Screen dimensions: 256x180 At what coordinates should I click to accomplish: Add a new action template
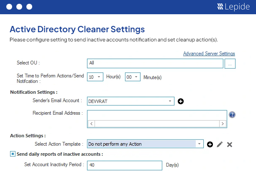coord(210,144)
